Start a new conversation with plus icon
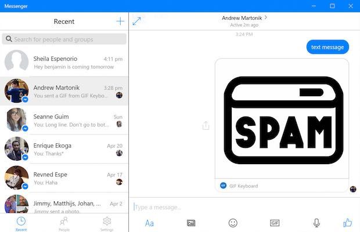Image resolution: width=360 pixels, height=232 pixels. pyautogui.click(x=120, y=21)
